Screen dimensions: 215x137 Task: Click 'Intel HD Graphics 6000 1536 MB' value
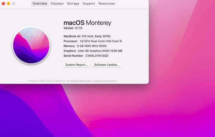click(100, 51)
